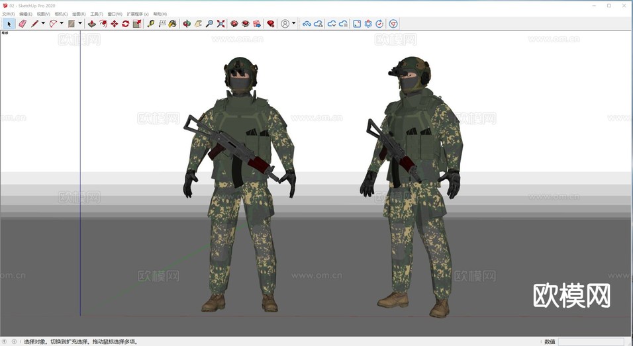633x346 pixels.
Task: Click the Zoom magnifier tool
Action: pyautogui.click(x=209, y=24)
